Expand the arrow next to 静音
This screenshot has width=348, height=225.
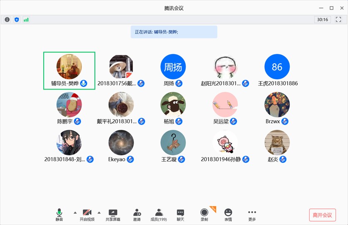pyautogui.click(x=75, y=212)
